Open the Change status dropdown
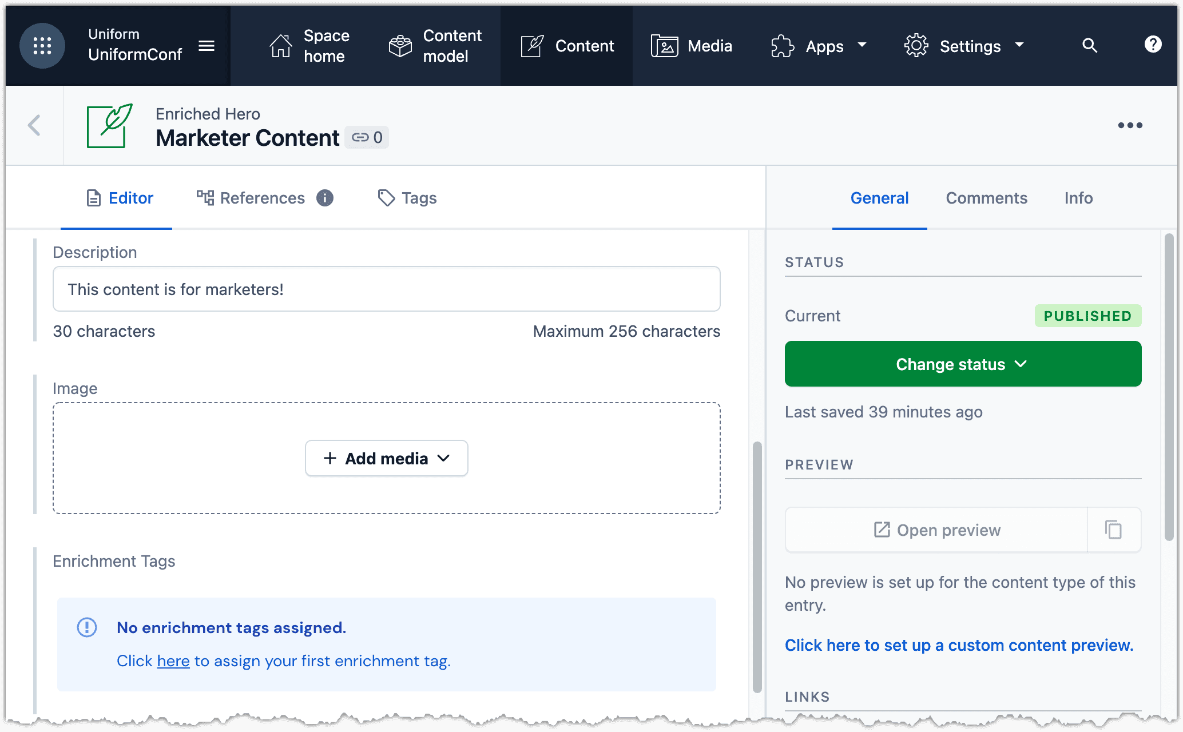Image resolution: width=1183 pixels, height=732 pixels. pos(963,364)
